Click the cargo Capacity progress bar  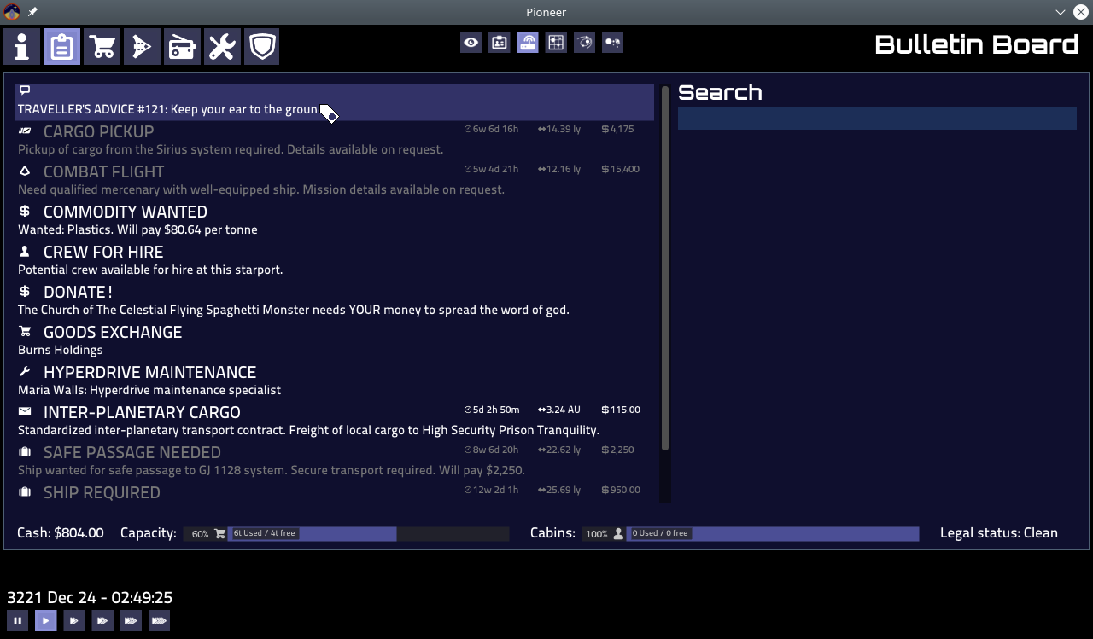tap(346, 533)
